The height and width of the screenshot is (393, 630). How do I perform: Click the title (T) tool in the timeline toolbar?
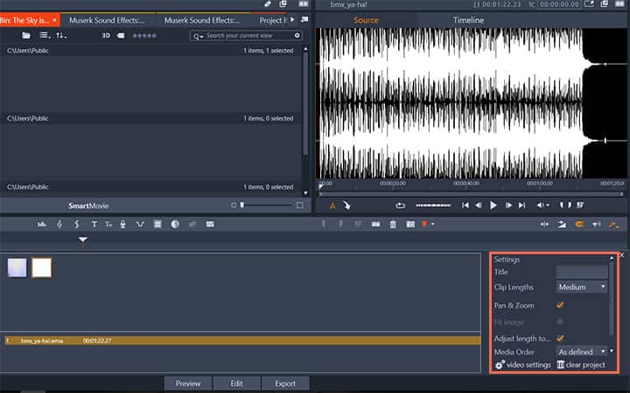tap(94, 224)
